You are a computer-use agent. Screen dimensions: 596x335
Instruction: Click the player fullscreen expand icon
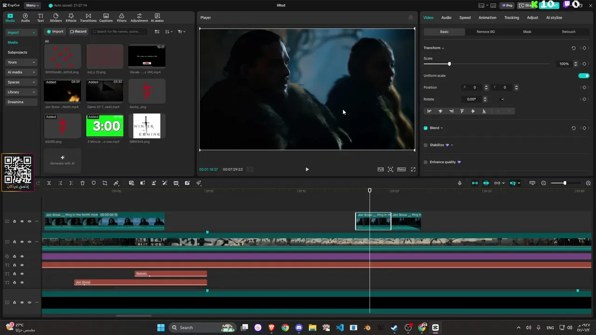pos(413,169)
